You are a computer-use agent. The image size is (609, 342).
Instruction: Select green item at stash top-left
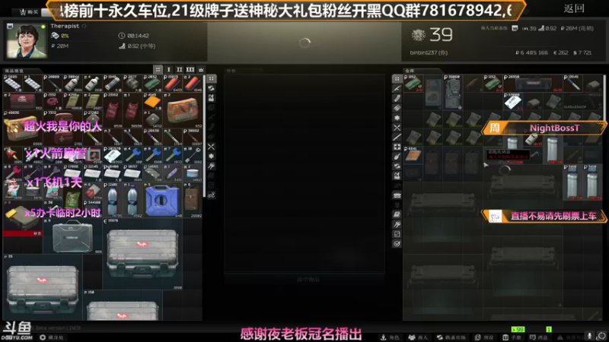413,84
